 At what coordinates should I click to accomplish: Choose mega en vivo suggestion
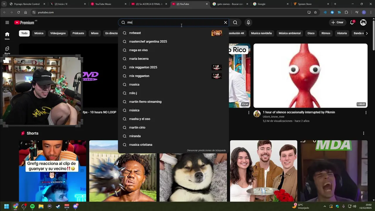[173, 50]
